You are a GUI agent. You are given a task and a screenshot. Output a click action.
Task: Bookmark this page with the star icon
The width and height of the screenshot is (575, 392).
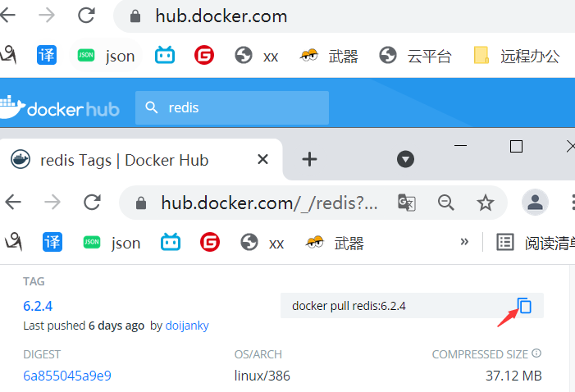coord(485,203)
